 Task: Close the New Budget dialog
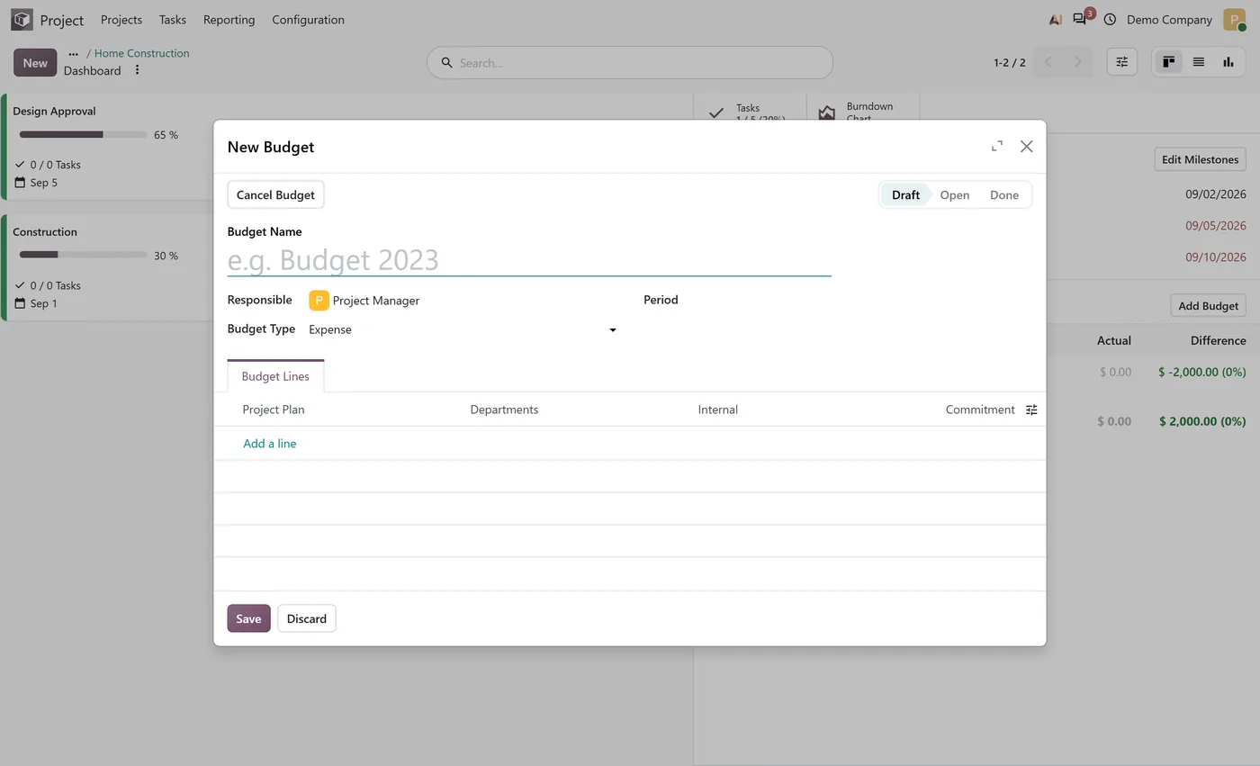pos(1026,146)
